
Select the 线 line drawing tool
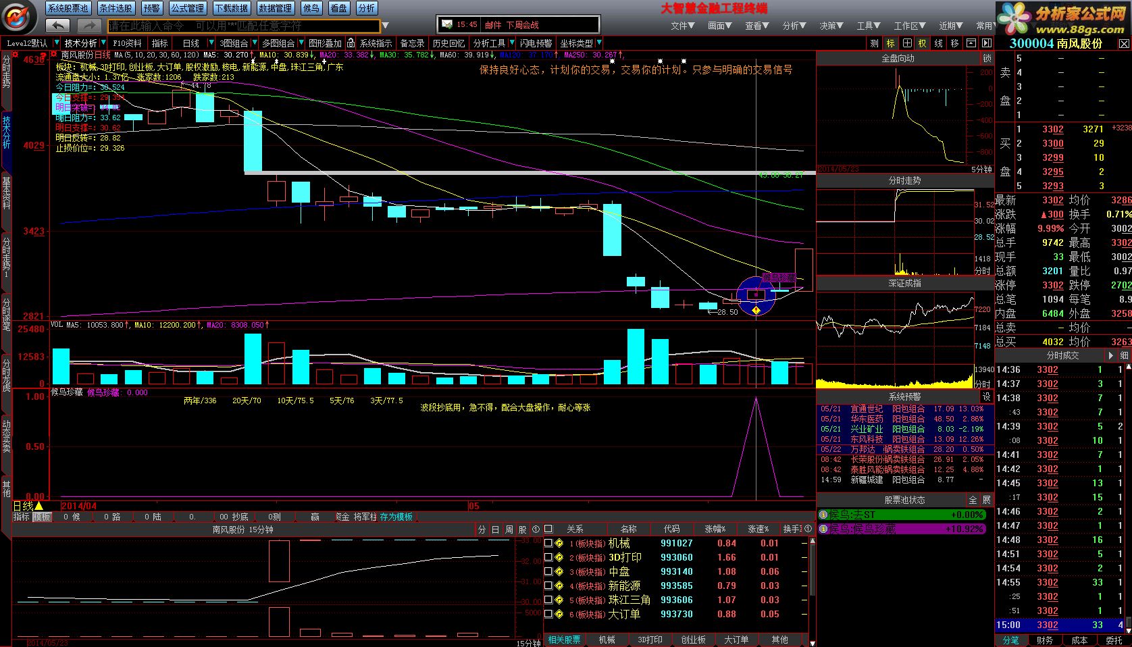tap(939, 43)
